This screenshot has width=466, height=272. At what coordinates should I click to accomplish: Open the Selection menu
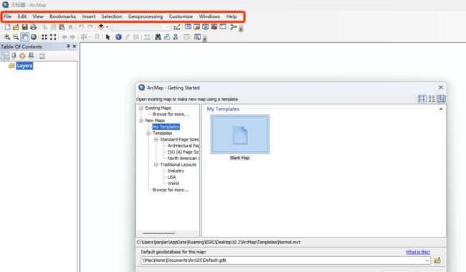point(112,17)
